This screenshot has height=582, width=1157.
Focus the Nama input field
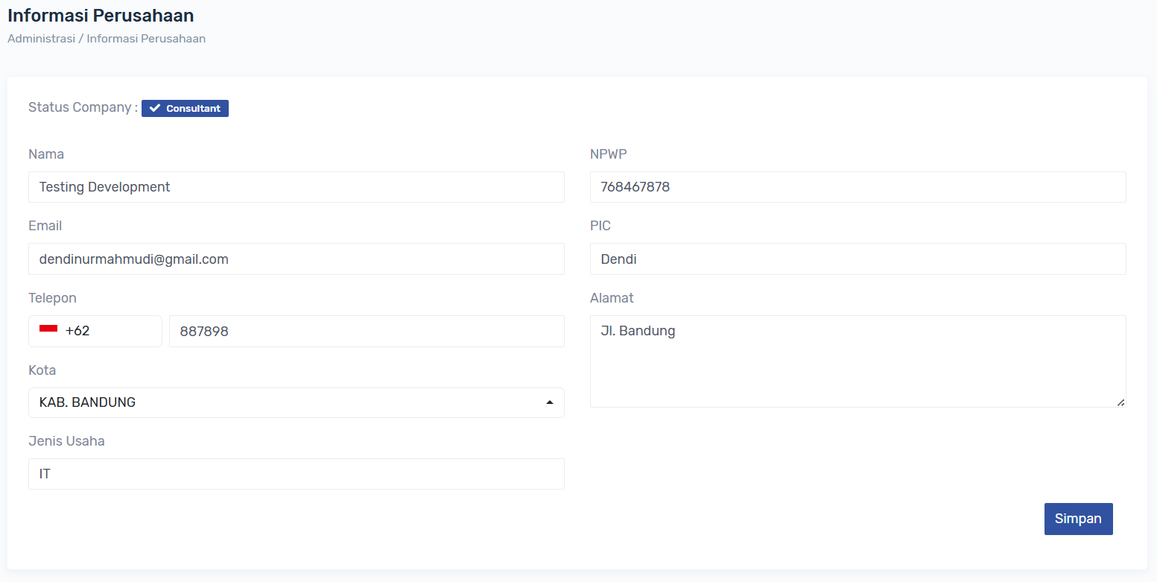tap(296, 187)
